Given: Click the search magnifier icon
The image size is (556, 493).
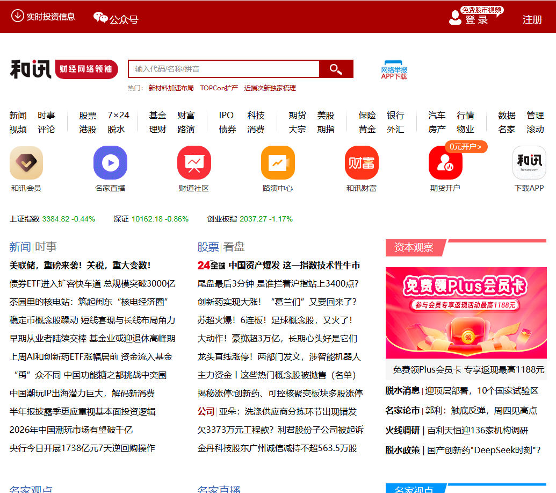Looking at the screenshot, I should [x=336, y=69].
